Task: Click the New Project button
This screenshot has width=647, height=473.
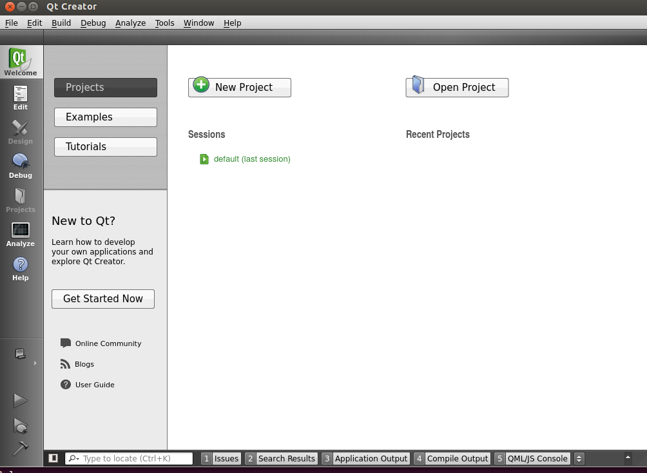Action: click(x=240, y=88)
